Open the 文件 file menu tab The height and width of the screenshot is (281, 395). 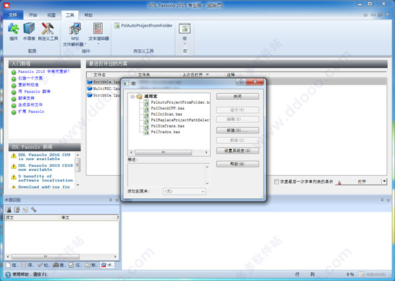coord(13,15)
